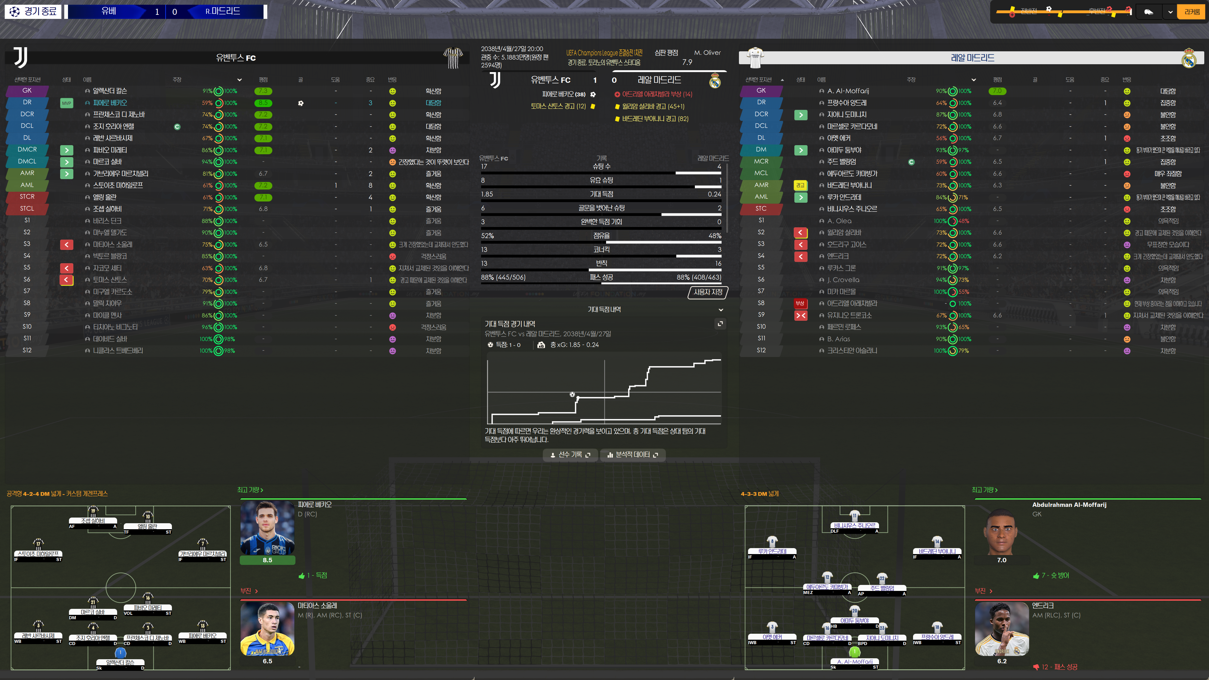This screenshot has height=680, width=1209.
Task: Open the 선수 기록 popout button
Action: coord(570,455)
